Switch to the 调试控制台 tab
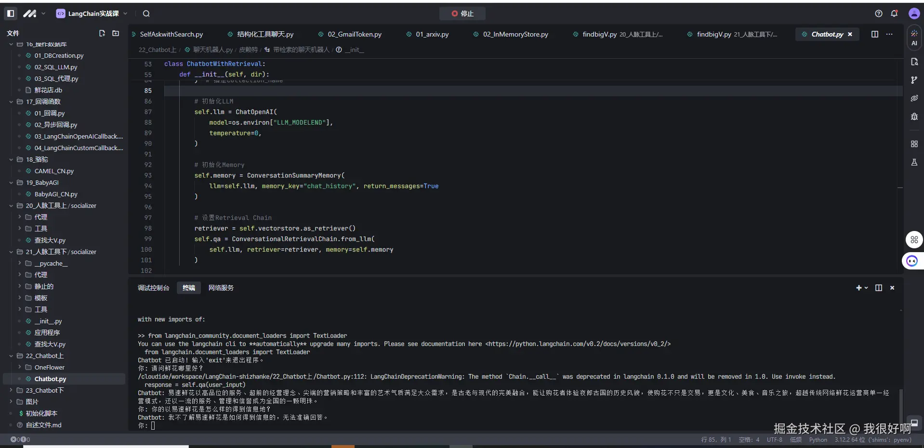This screenshot has height=448, width=924. [x=153, y=288]
